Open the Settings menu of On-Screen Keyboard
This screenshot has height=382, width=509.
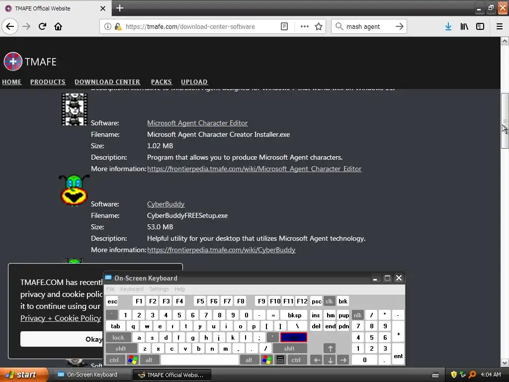point(159,289)
